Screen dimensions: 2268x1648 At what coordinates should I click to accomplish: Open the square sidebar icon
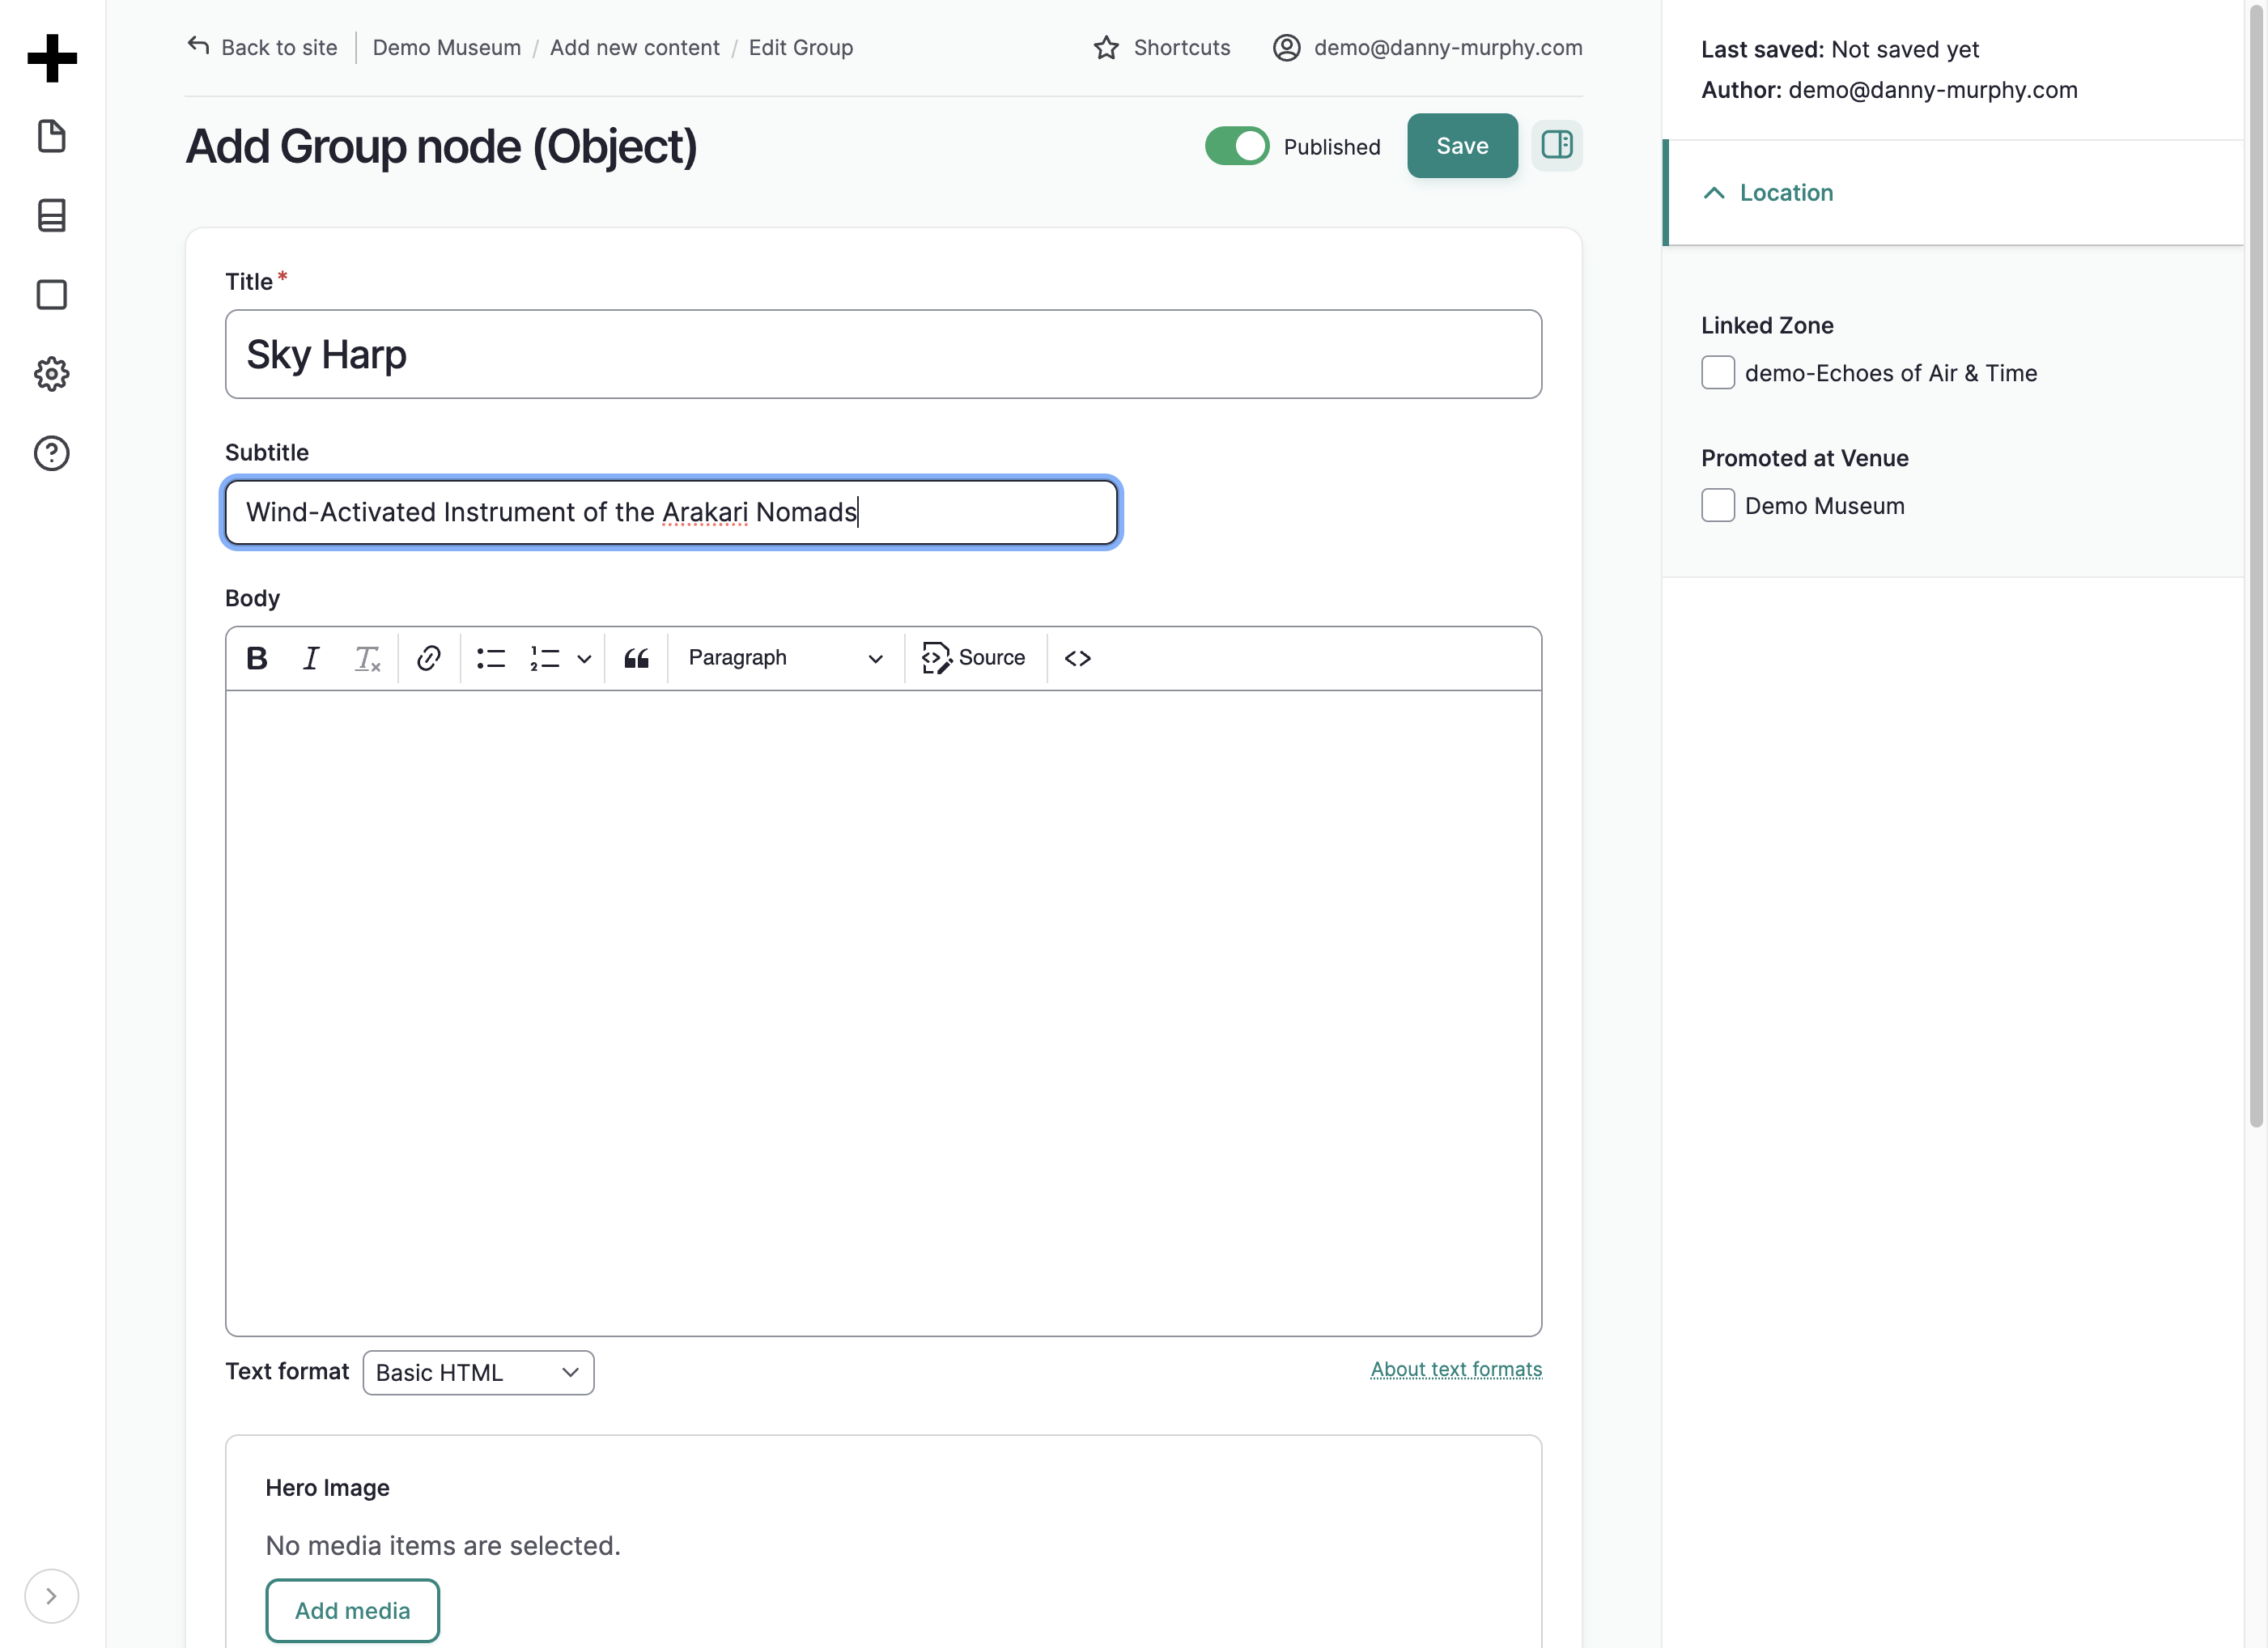click(x=52, y=295)
